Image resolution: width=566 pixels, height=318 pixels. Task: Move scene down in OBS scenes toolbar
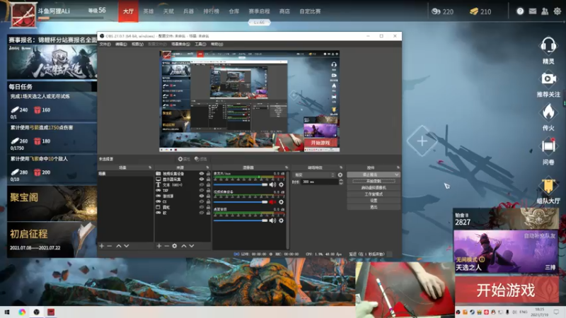click(x=127, y=246)
